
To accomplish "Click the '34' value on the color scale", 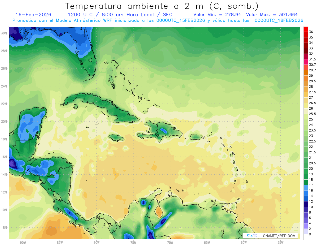I will coord(311,43).
